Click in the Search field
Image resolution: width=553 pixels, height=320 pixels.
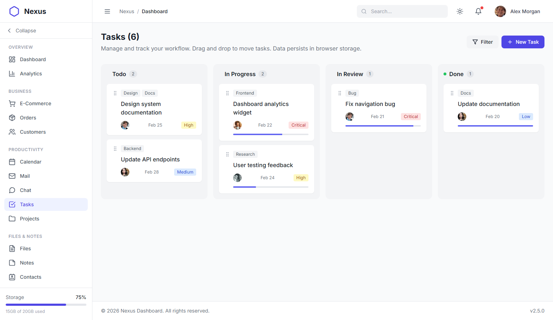coord(402,11)
